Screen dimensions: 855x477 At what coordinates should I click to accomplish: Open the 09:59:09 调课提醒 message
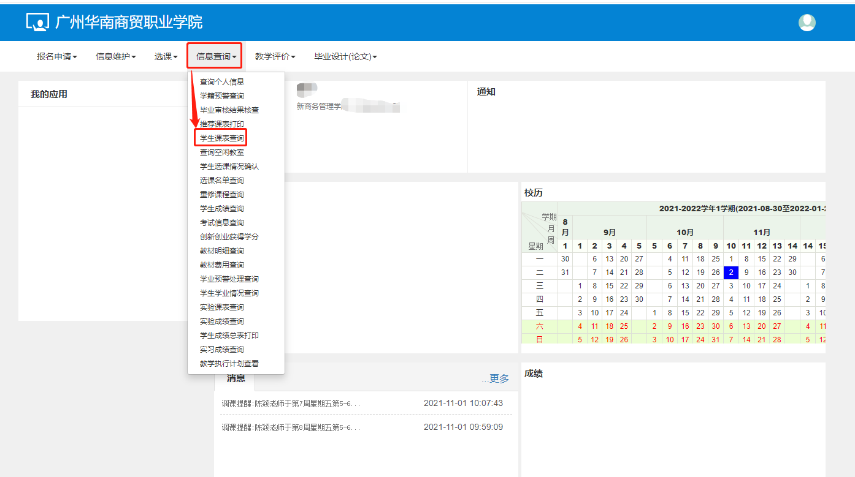click(x=291, y=427)
